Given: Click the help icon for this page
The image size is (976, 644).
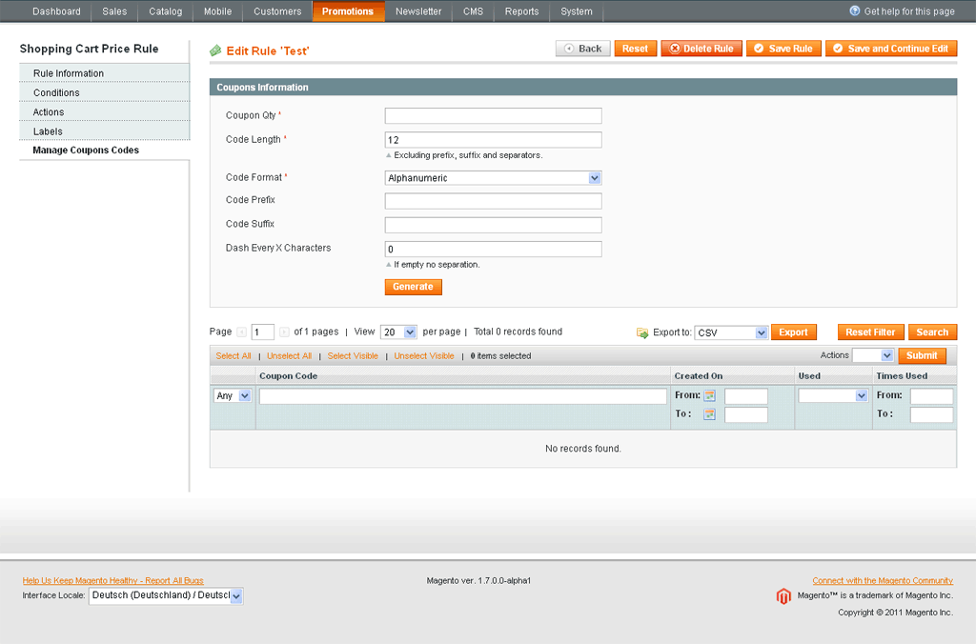Looking at the screenshot, I should pos(855,11).
